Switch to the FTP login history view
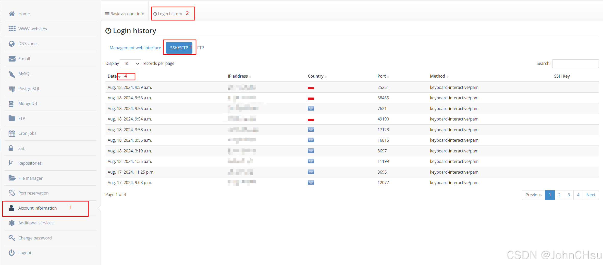Viewport: 603px width, 265px height. click(x=201, y=48)
